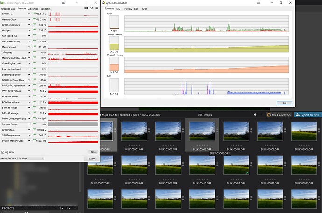
Task: Open the Advanced tab in GPU-Z
Action: tap(34, 9)
